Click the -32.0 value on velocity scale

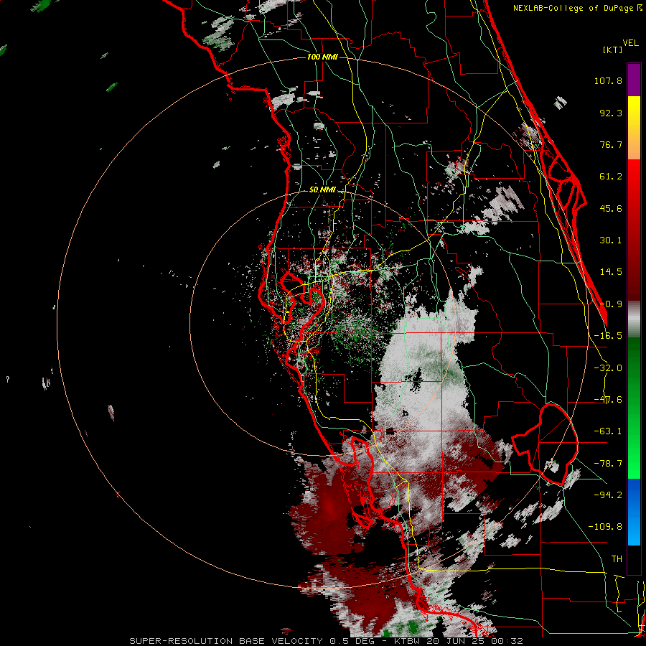coord(608,368)
